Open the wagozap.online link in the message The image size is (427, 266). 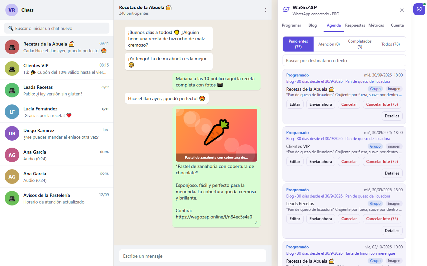pos(214,217)
